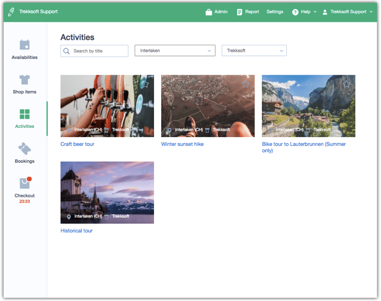This screenshot has width=381, height=301.
Task: Open the Checkout bag icon
Action: 24,183
